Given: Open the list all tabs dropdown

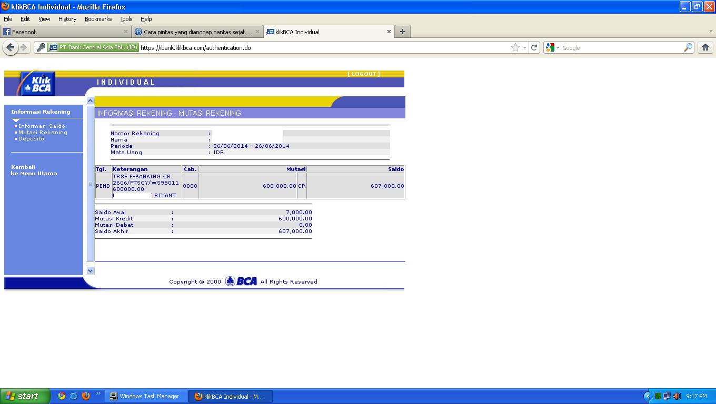Looking at the screenshot, I should [x=711, y=32].
